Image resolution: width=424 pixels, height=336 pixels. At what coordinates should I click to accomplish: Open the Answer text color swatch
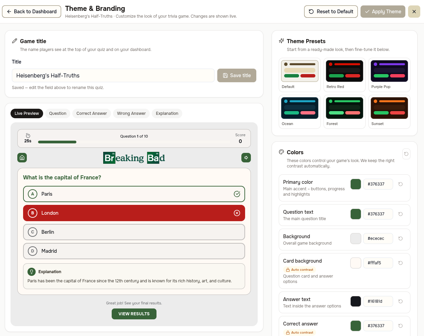356,301
